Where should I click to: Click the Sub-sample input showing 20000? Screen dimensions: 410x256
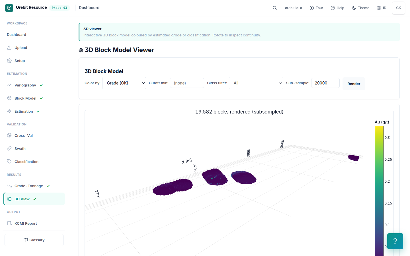coord(325,83)
